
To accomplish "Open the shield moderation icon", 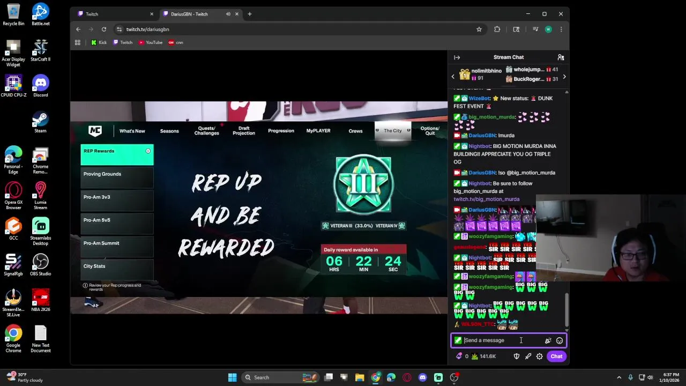I will pos(517,356).
